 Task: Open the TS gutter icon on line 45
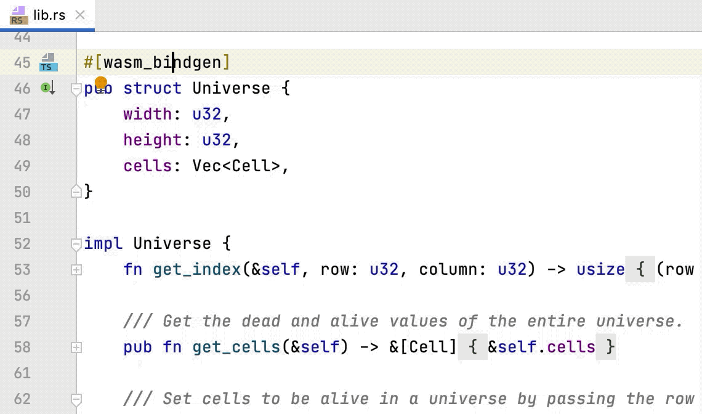click(48, 62)
